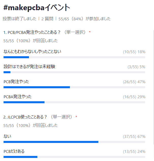Click the 2 質問 count label

pyautogui.click(x=47, y=19)
